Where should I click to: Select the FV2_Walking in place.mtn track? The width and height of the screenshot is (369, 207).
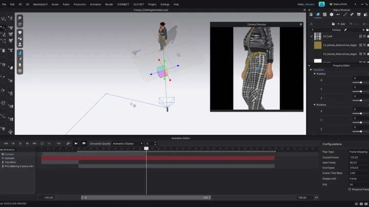[19, 166]
